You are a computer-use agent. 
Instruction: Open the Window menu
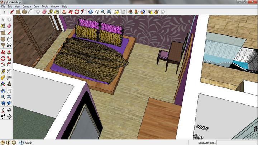pyautogui.click(x=55, y=6)
